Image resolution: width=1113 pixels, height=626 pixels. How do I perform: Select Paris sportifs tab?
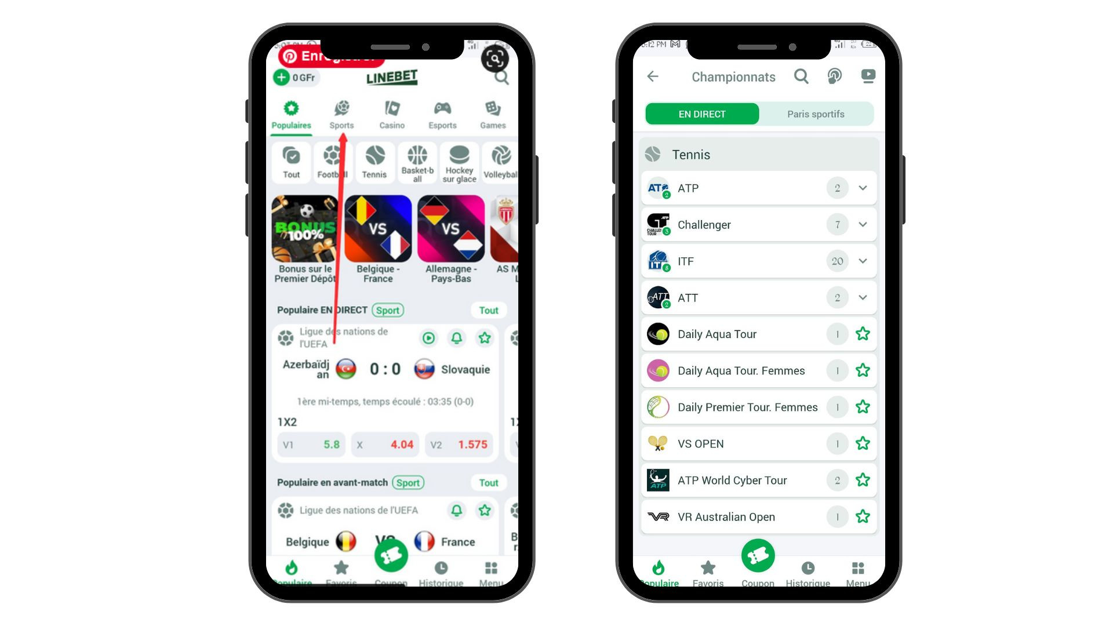pos(816,114)
